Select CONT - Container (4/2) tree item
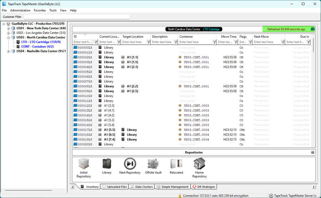321x198 pixels. tap(37, 46)
